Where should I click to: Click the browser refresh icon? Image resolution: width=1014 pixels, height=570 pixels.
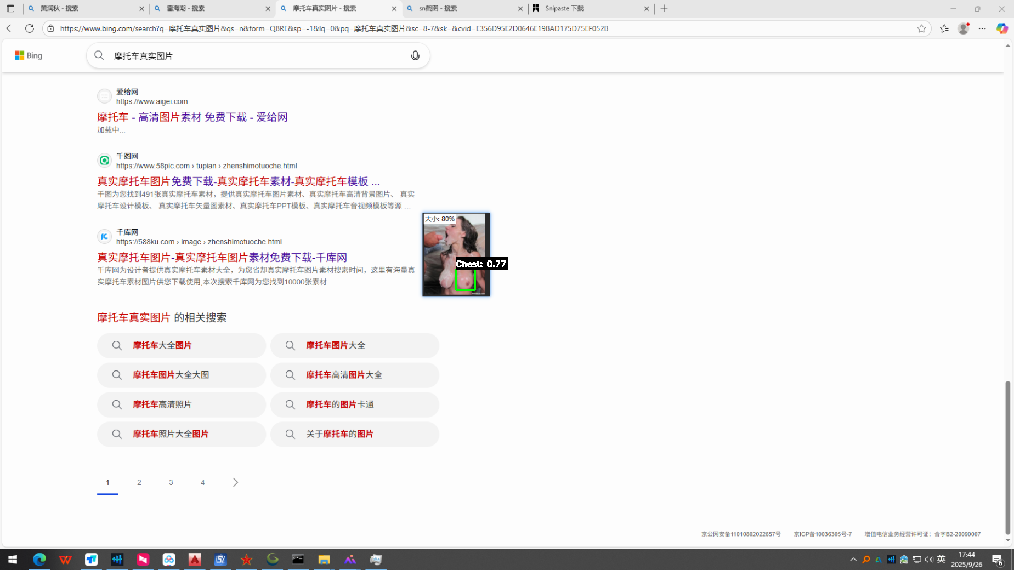(x=30, y=29)
